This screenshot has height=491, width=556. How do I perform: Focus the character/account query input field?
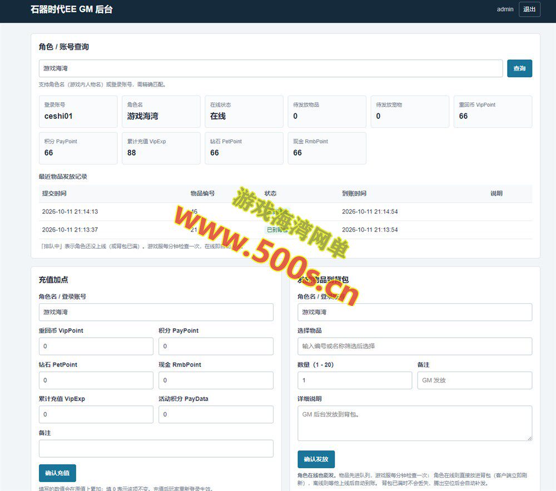tap(271, 68)
